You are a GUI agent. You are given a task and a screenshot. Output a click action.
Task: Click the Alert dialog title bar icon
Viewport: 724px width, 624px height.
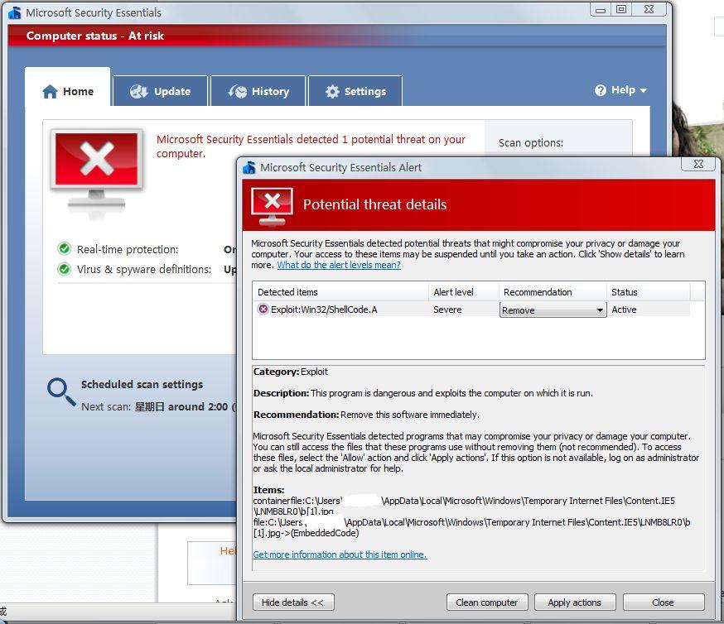[249, 167]
